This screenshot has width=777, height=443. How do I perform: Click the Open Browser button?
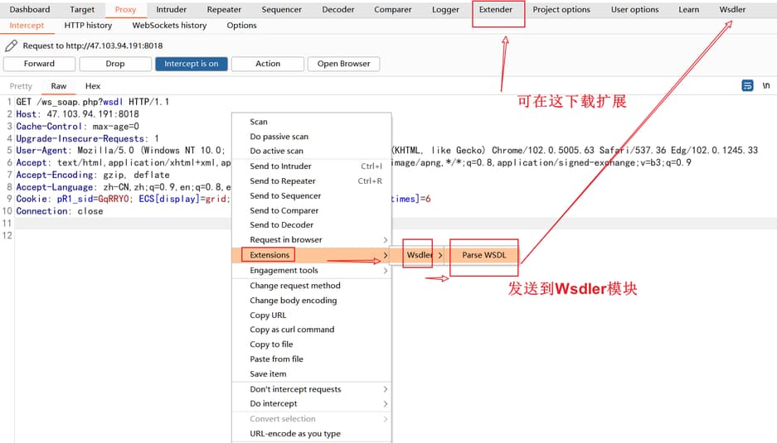(343, 64)
